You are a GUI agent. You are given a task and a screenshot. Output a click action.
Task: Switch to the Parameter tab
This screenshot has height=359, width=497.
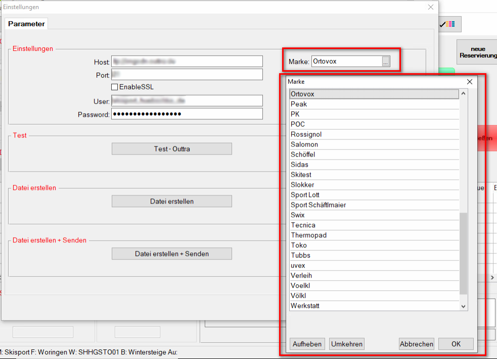(27, 24)
